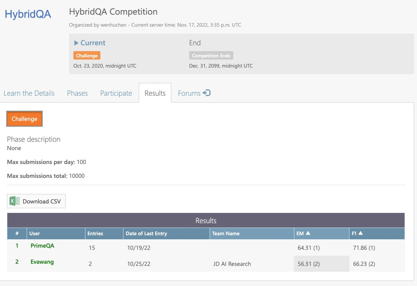Switch to the Phases tab

pos(77,93)
